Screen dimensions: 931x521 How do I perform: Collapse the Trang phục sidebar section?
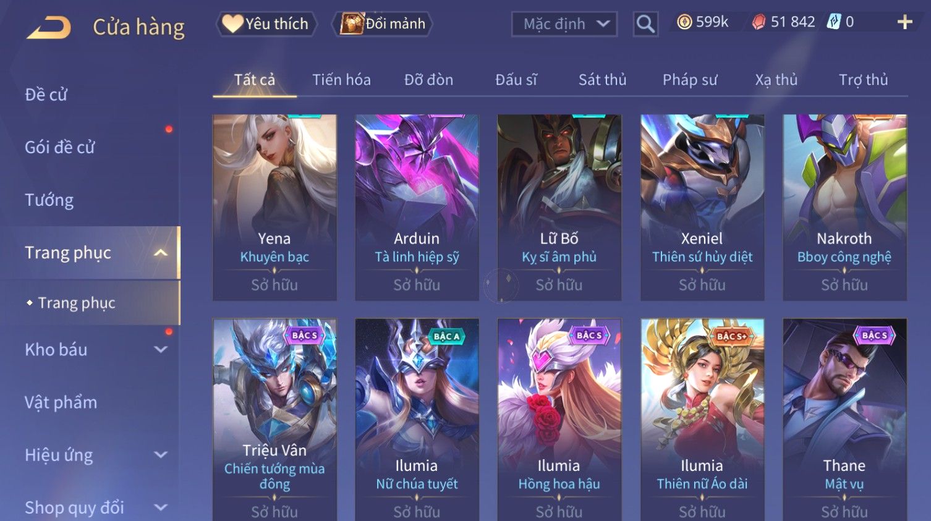tap(161, 253)
